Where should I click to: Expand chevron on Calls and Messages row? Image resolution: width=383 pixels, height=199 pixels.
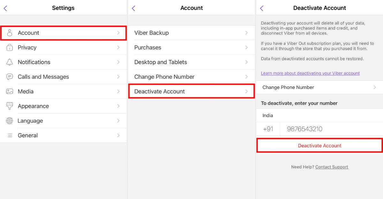[x=118, y=77]
